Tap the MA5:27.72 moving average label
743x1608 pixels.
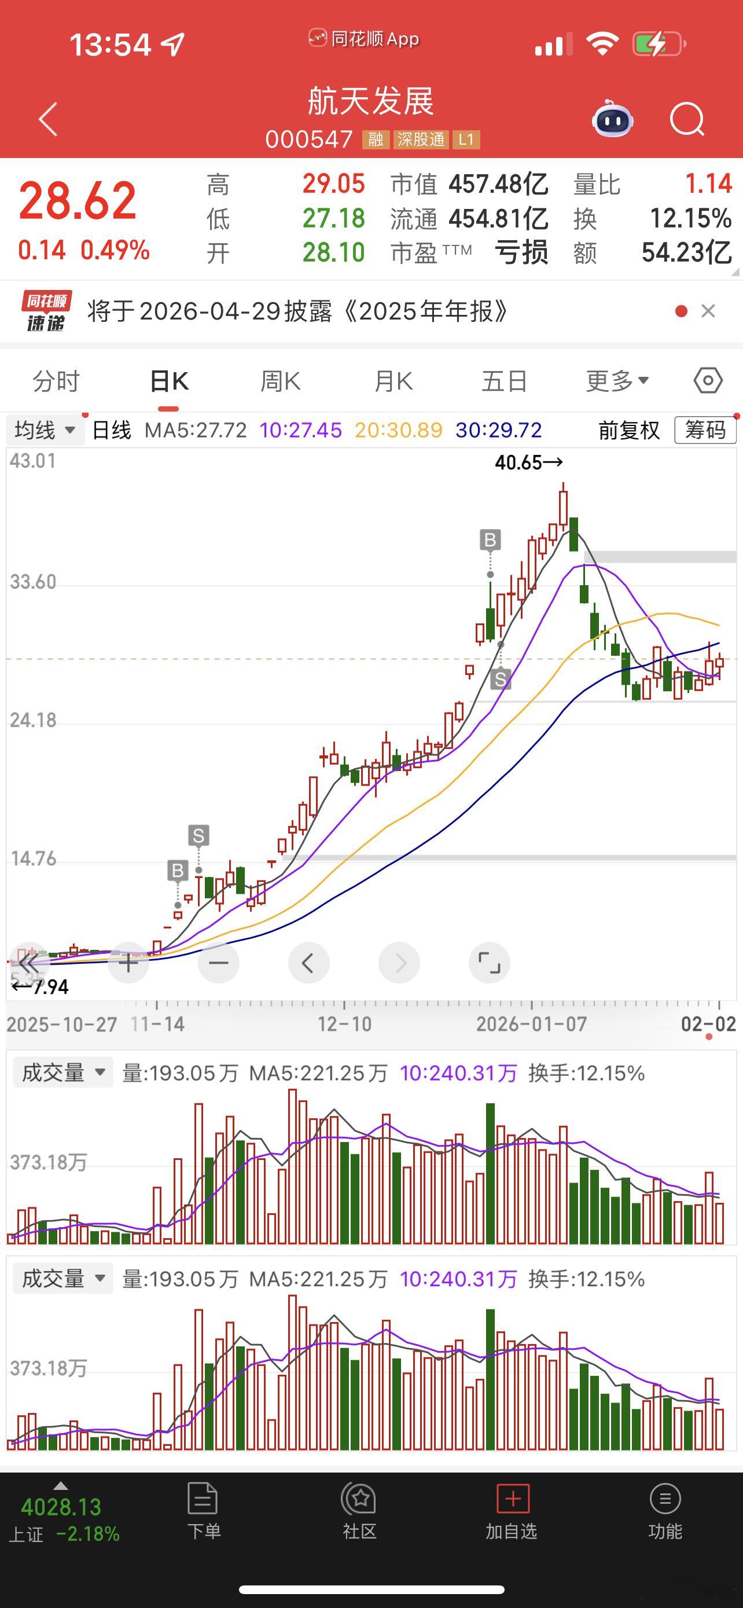tap(195, 430)
